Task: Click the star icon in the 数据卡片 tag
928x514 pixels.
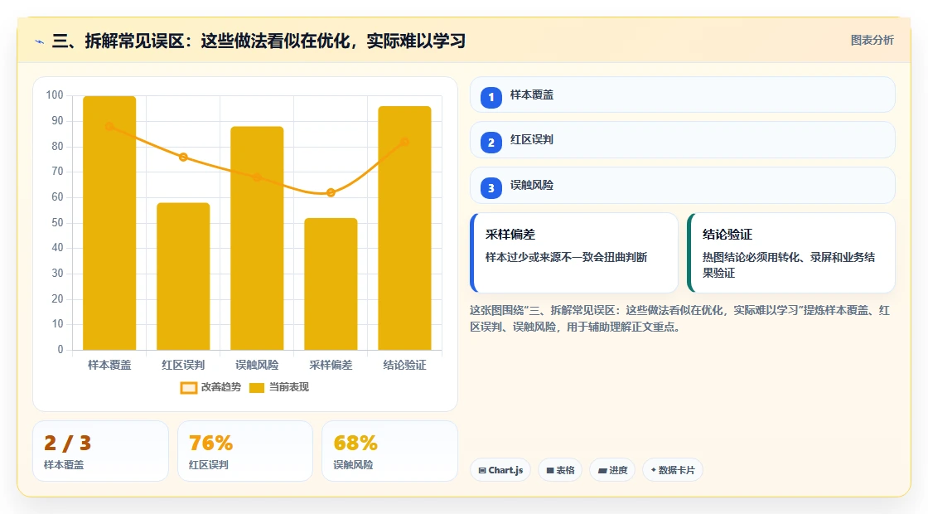Action: (x=654, y=469)
